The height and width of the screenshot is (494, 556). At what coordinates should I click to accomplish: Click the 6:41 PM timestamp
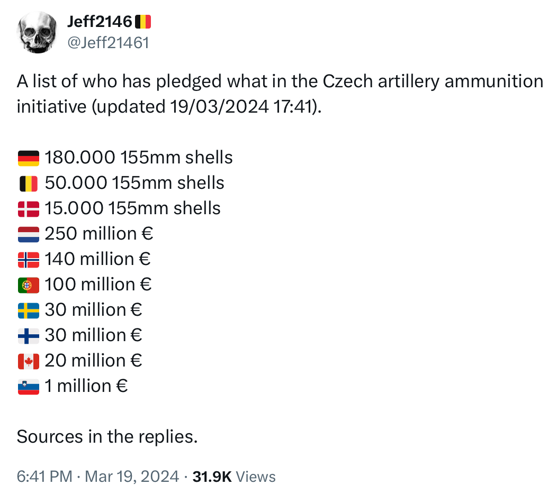pos(44,477)
